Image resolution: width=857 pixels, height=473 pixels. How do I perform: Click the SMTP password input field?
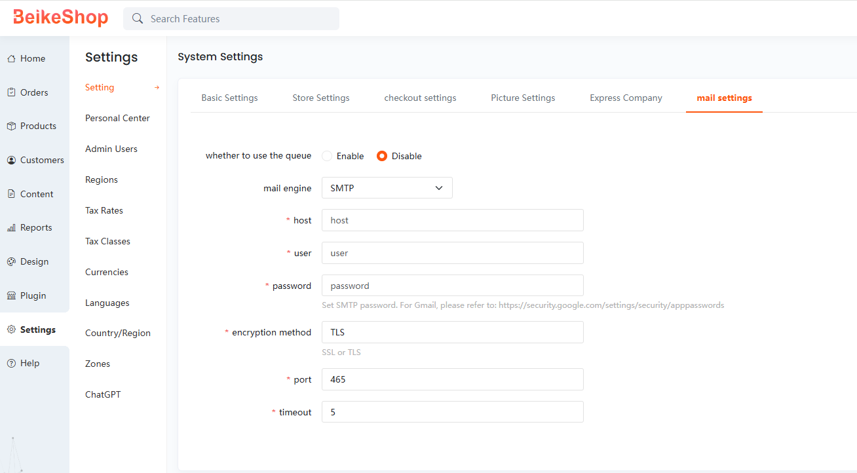[x=453, y=286]
